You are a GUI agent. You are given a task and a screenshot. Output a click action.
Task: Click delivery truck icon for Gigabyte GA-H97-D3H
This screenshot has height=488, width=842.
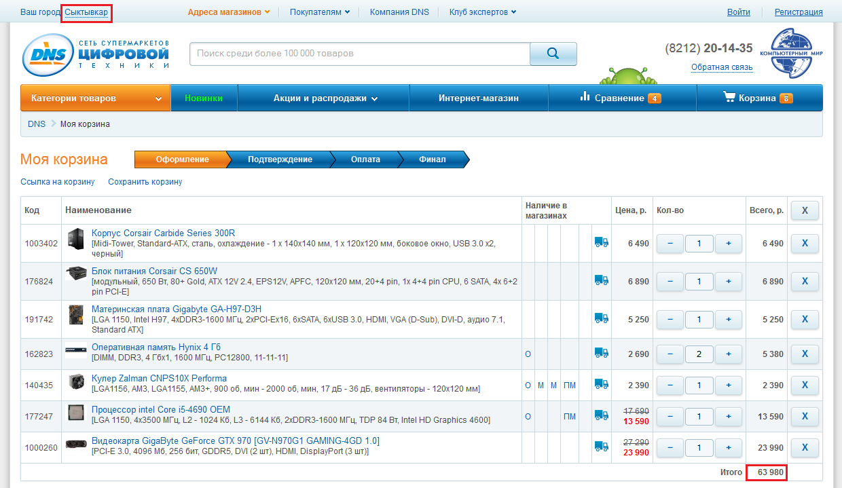(x=601, y=318)
